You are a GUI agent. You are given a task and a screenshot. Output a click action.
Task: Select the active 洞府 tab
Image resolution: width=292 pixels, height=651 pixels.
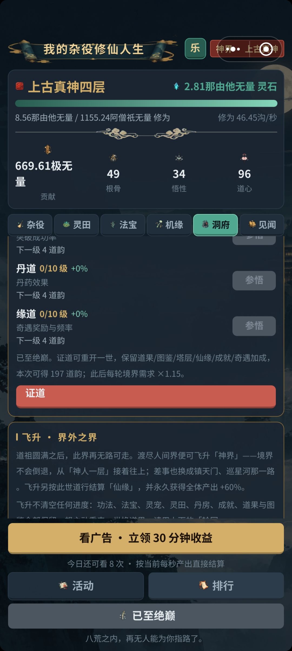pos(215,225)
